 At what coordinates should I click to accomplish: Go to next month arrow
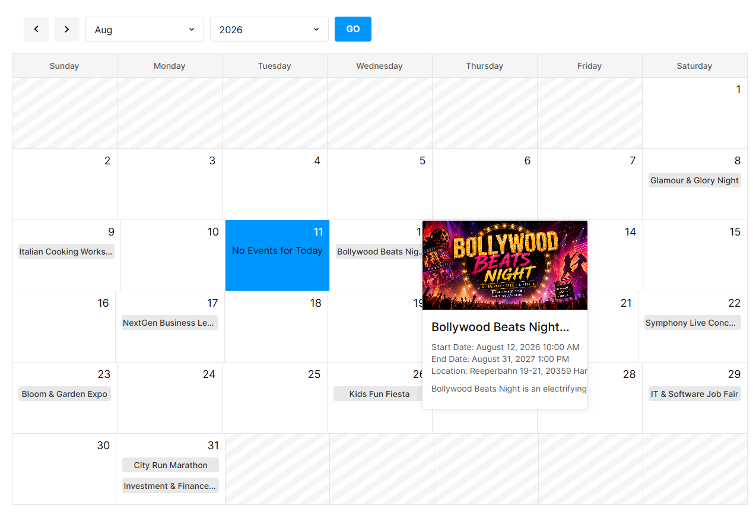(x=67, y=29)
